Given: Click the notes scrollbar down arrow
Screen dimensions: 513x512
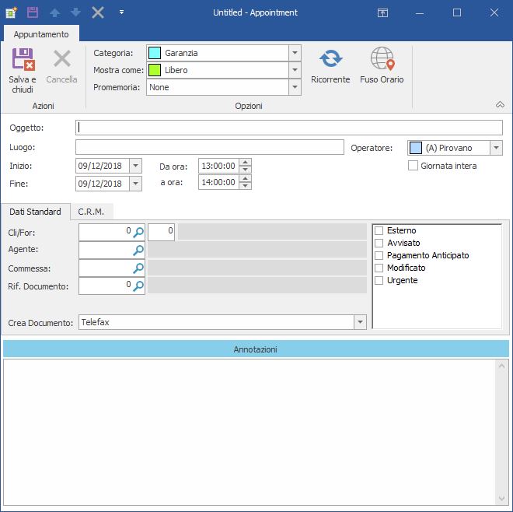Looking at the screenshot, I should point(501,499).
